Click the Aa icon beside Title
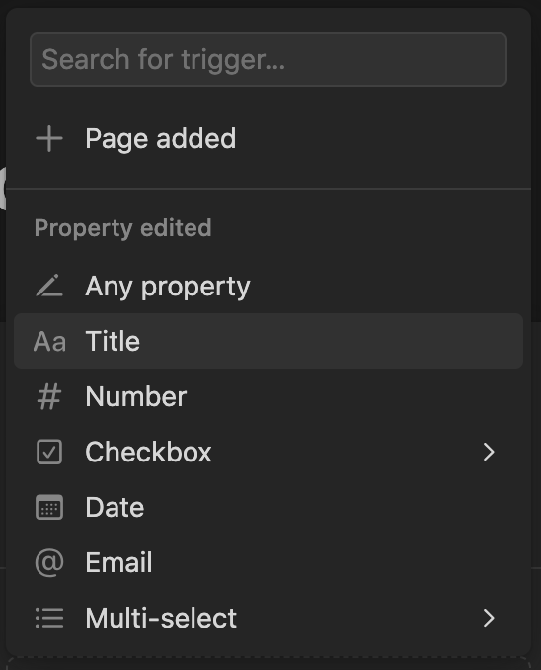The width and height of the screenshot is (541, 670). 49,341
